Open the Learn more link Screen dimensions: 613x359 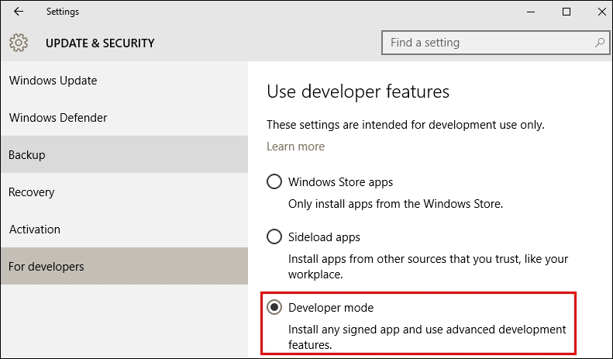tap(295, 147)
